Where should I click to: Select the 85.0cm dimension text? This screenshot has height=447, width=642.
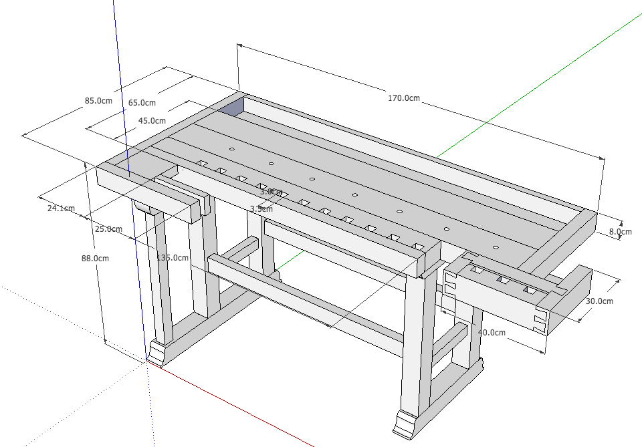click(x=98, y=101)
